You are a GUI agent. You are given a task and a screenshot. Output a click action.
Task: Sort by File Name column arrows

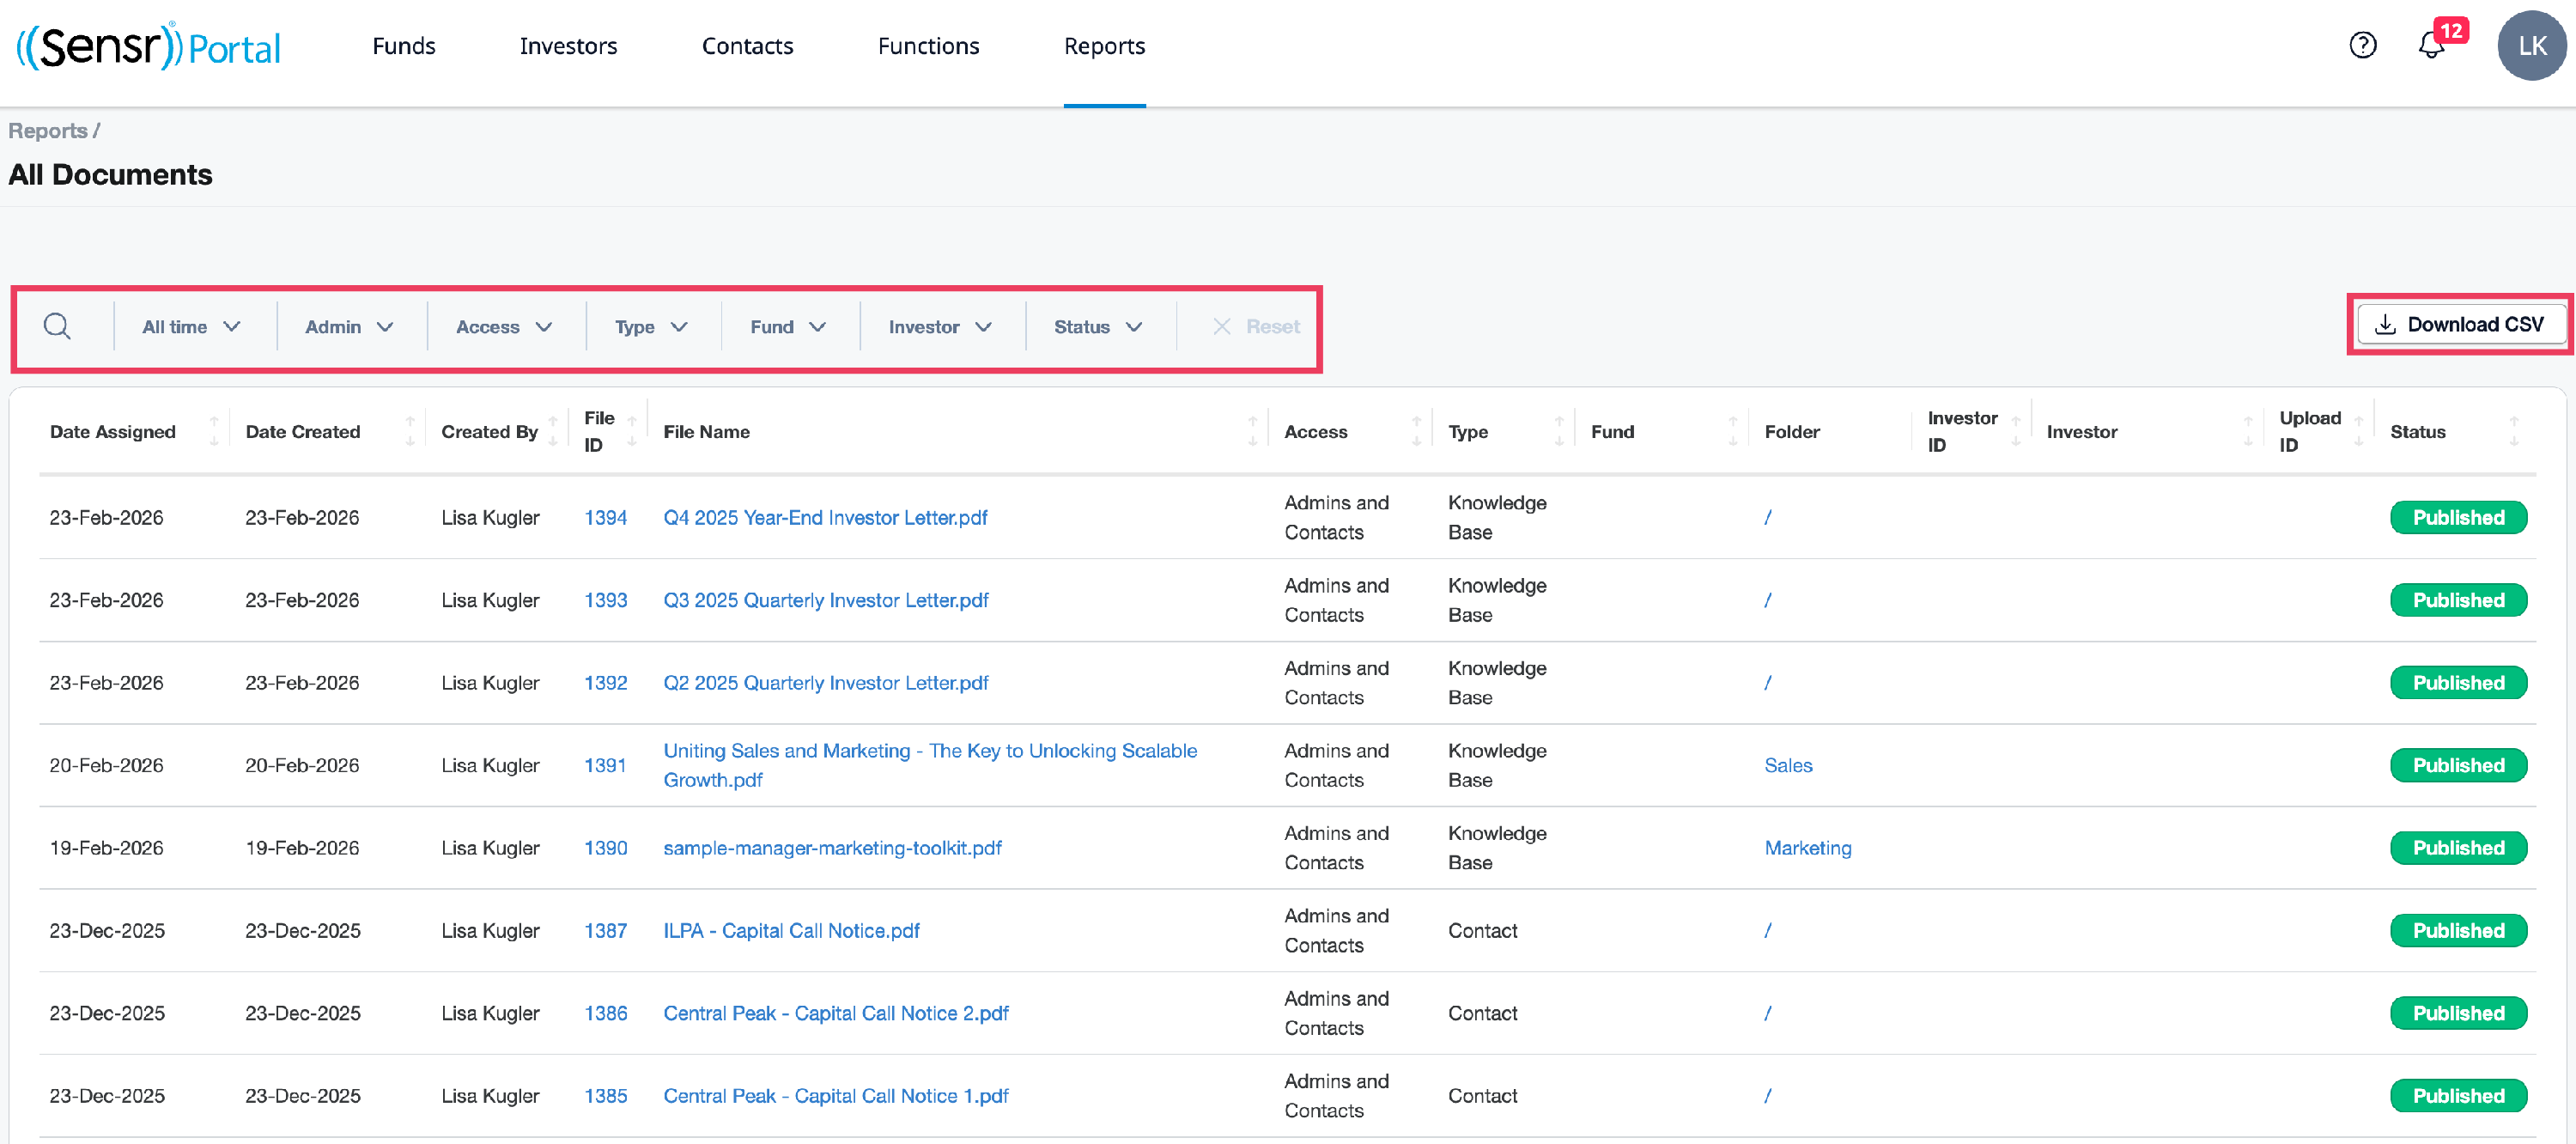(1252, 431)
